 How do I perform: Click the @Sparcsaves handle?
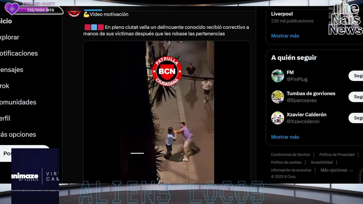point(301,100)
